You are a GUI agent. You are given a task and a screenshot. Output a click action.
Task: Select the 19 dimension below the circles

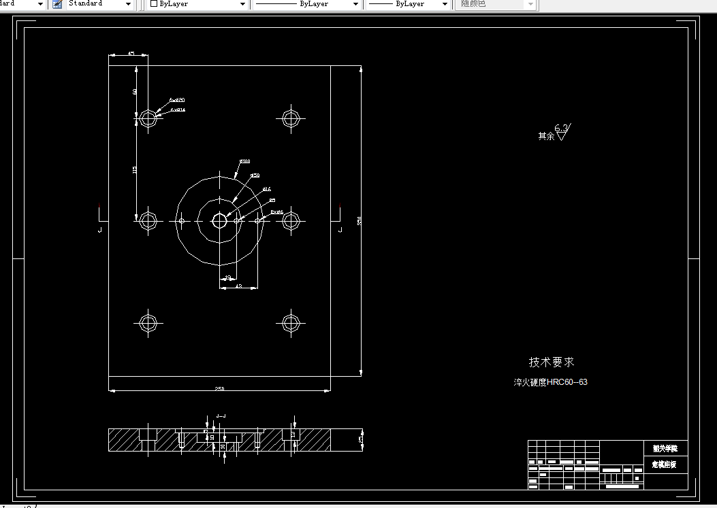(x=227, y=277)
